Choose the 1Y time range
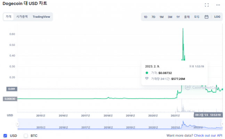The width and height of the screenshot is (225, 139). coord(178,17)
